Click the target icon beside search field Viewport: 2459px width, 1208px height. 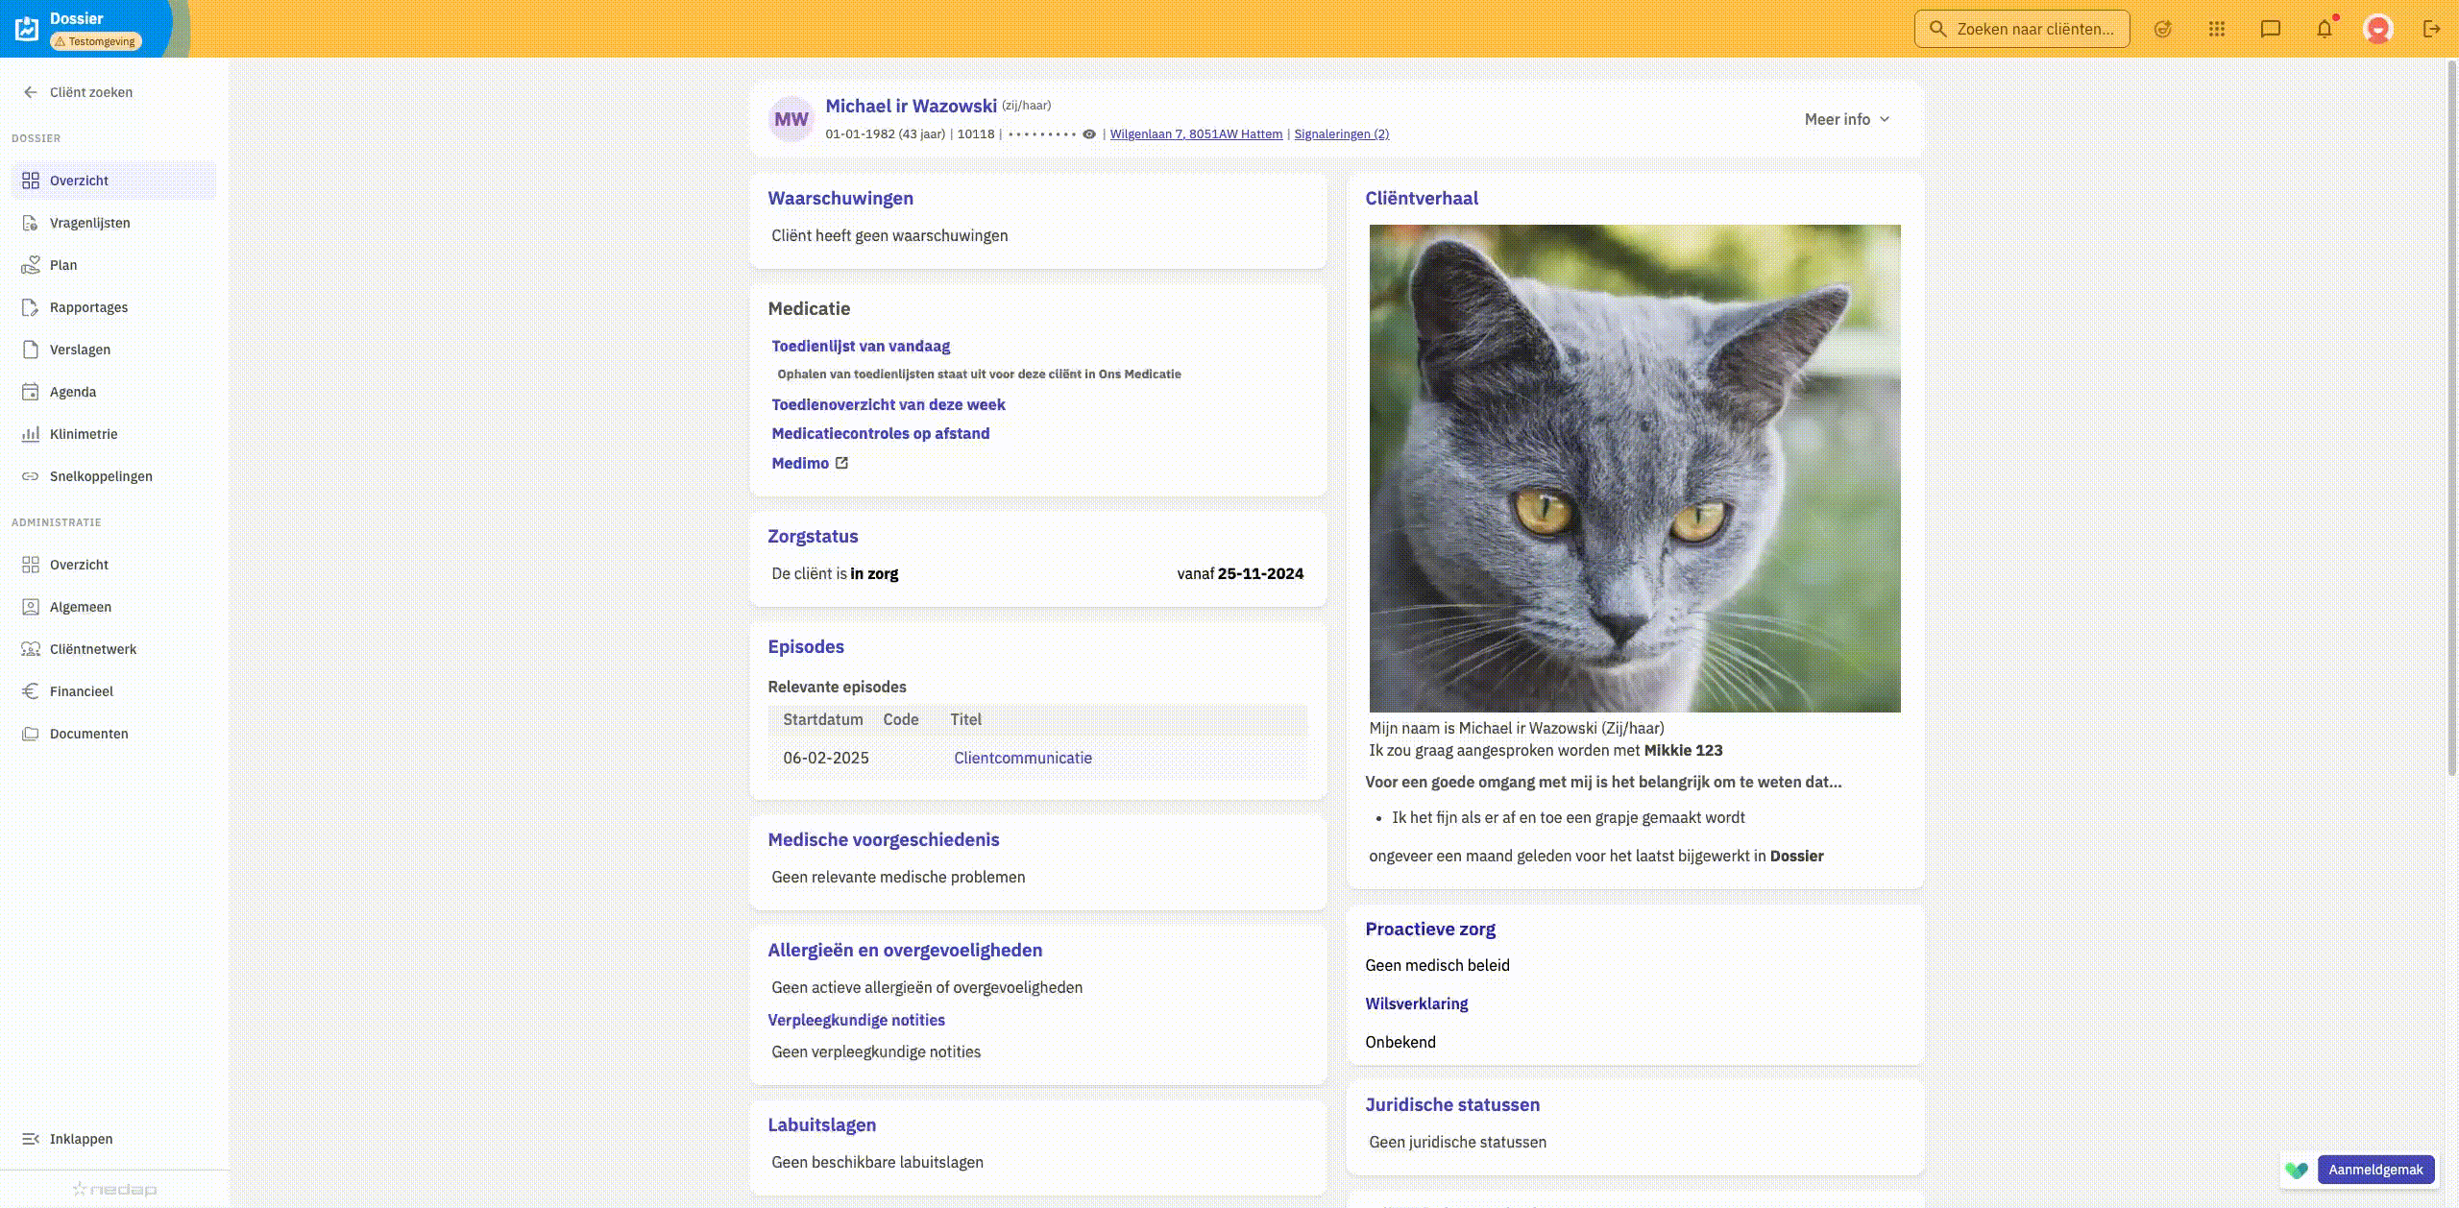[2162, 29]
